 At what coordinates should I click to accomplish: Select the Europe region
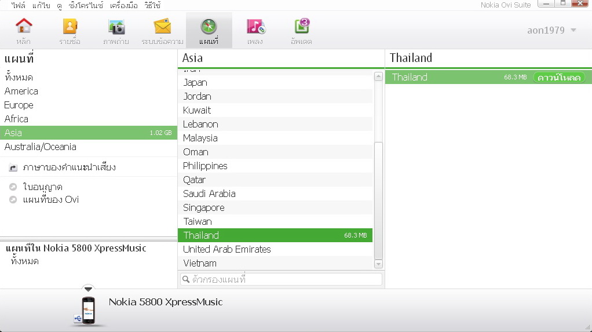coord(19,105)
